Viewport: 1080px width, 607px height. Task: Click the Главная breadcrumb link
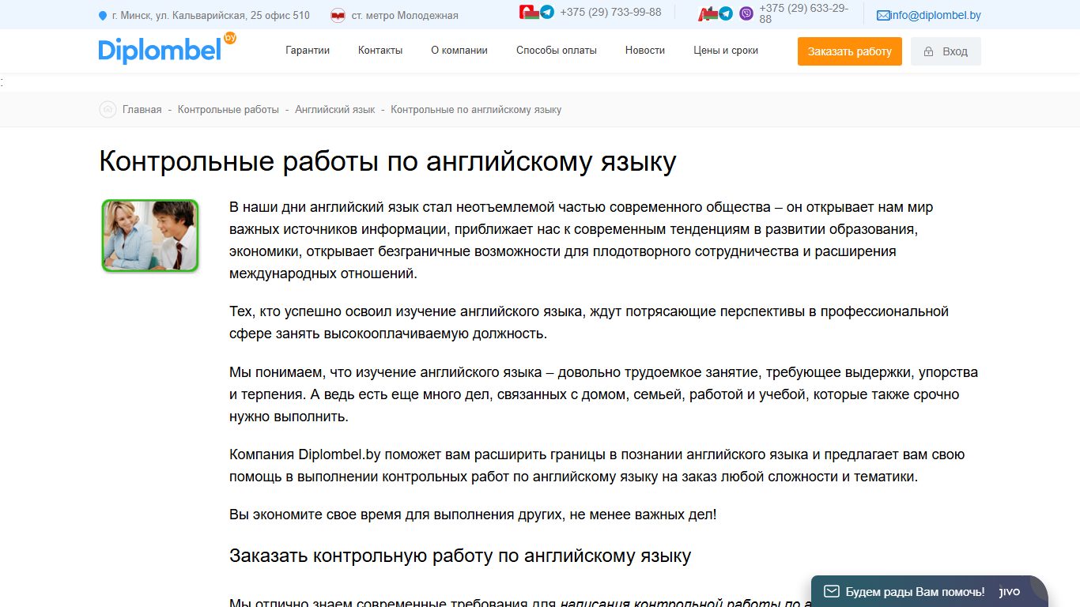tap(142, 110)
